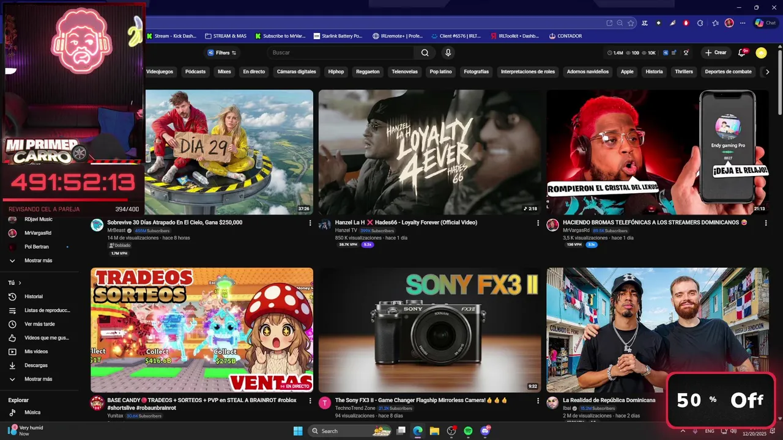
Task: Click the Buscar search field
Action: click(x=341, y=53)
